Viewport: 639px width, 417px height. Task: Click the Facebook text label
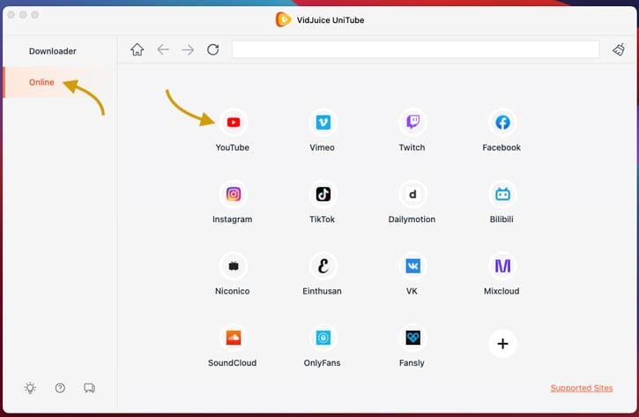(502, 147)
